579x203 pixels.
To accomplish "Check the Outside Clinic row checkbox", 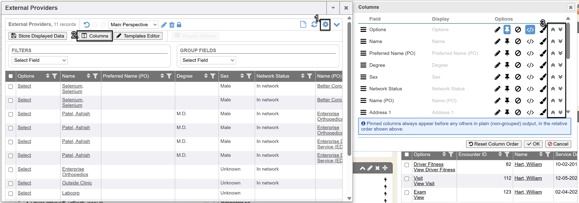I will (11, 184).
